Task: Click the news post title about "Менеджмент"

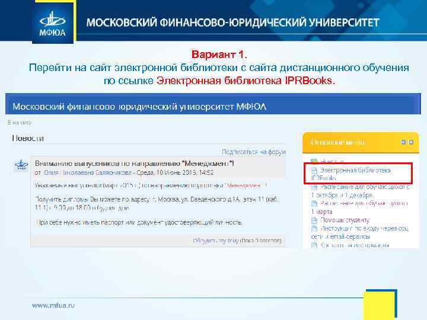Action: tap(135, 164)
